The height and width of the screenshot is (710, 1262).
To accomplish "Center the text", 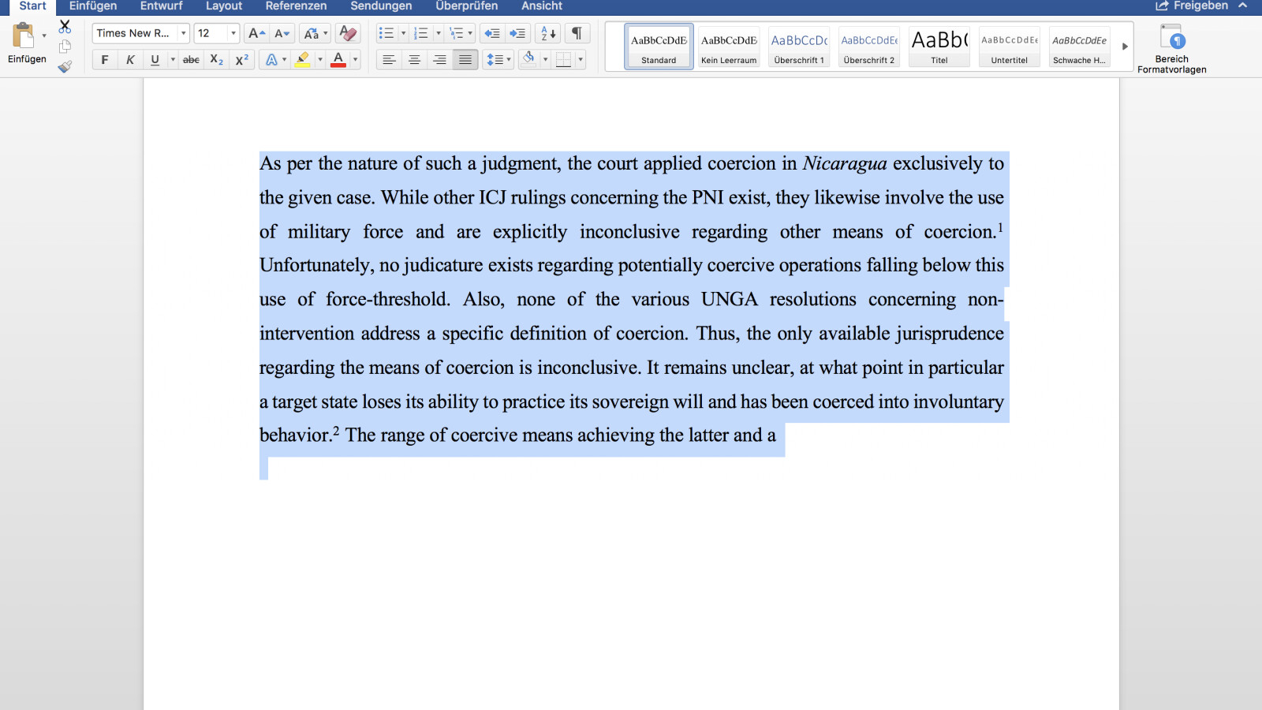I will [414, 60].
